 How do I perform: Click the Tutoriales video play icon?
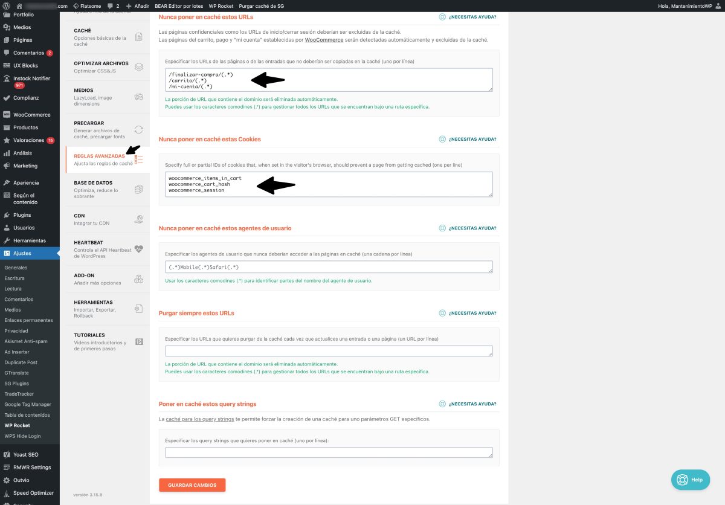coord(138,340)
